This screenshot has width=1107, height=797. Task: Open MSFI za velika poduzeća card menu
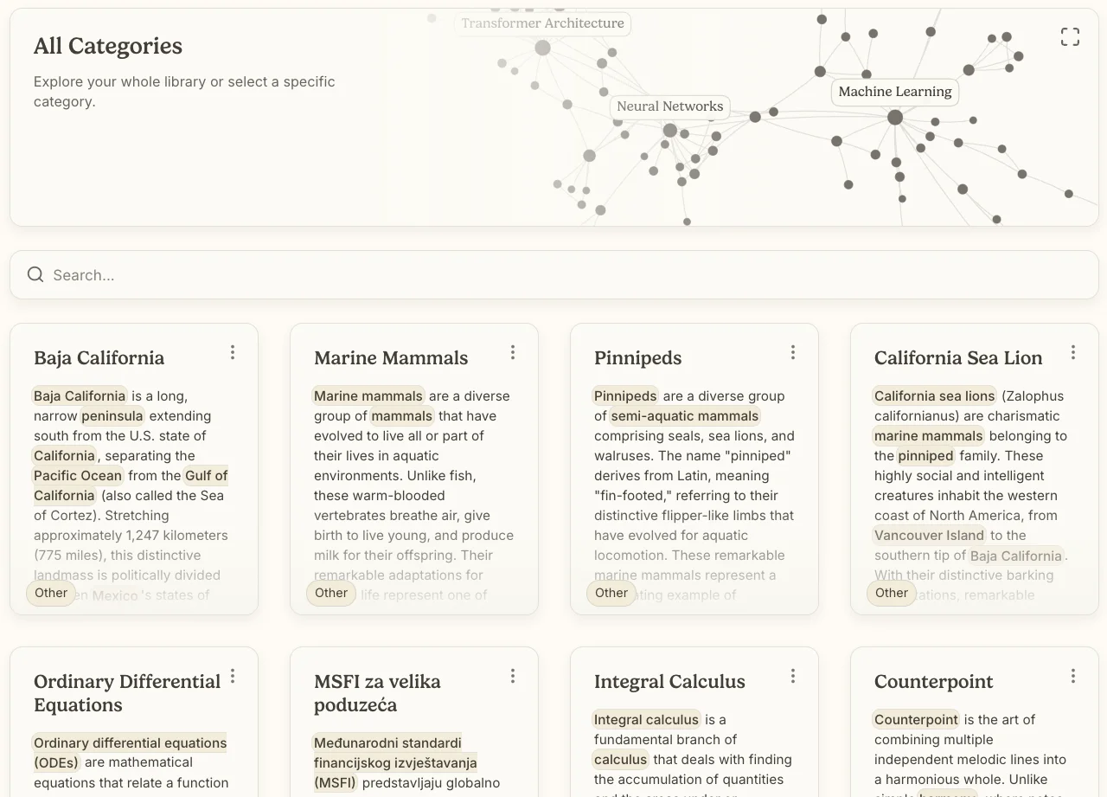click(513, 676)
